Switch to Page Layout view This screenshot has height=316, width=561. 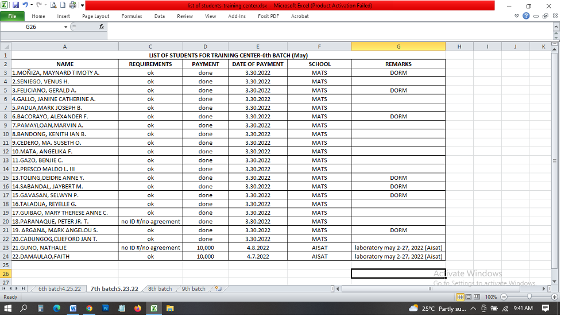pos(469,297)
